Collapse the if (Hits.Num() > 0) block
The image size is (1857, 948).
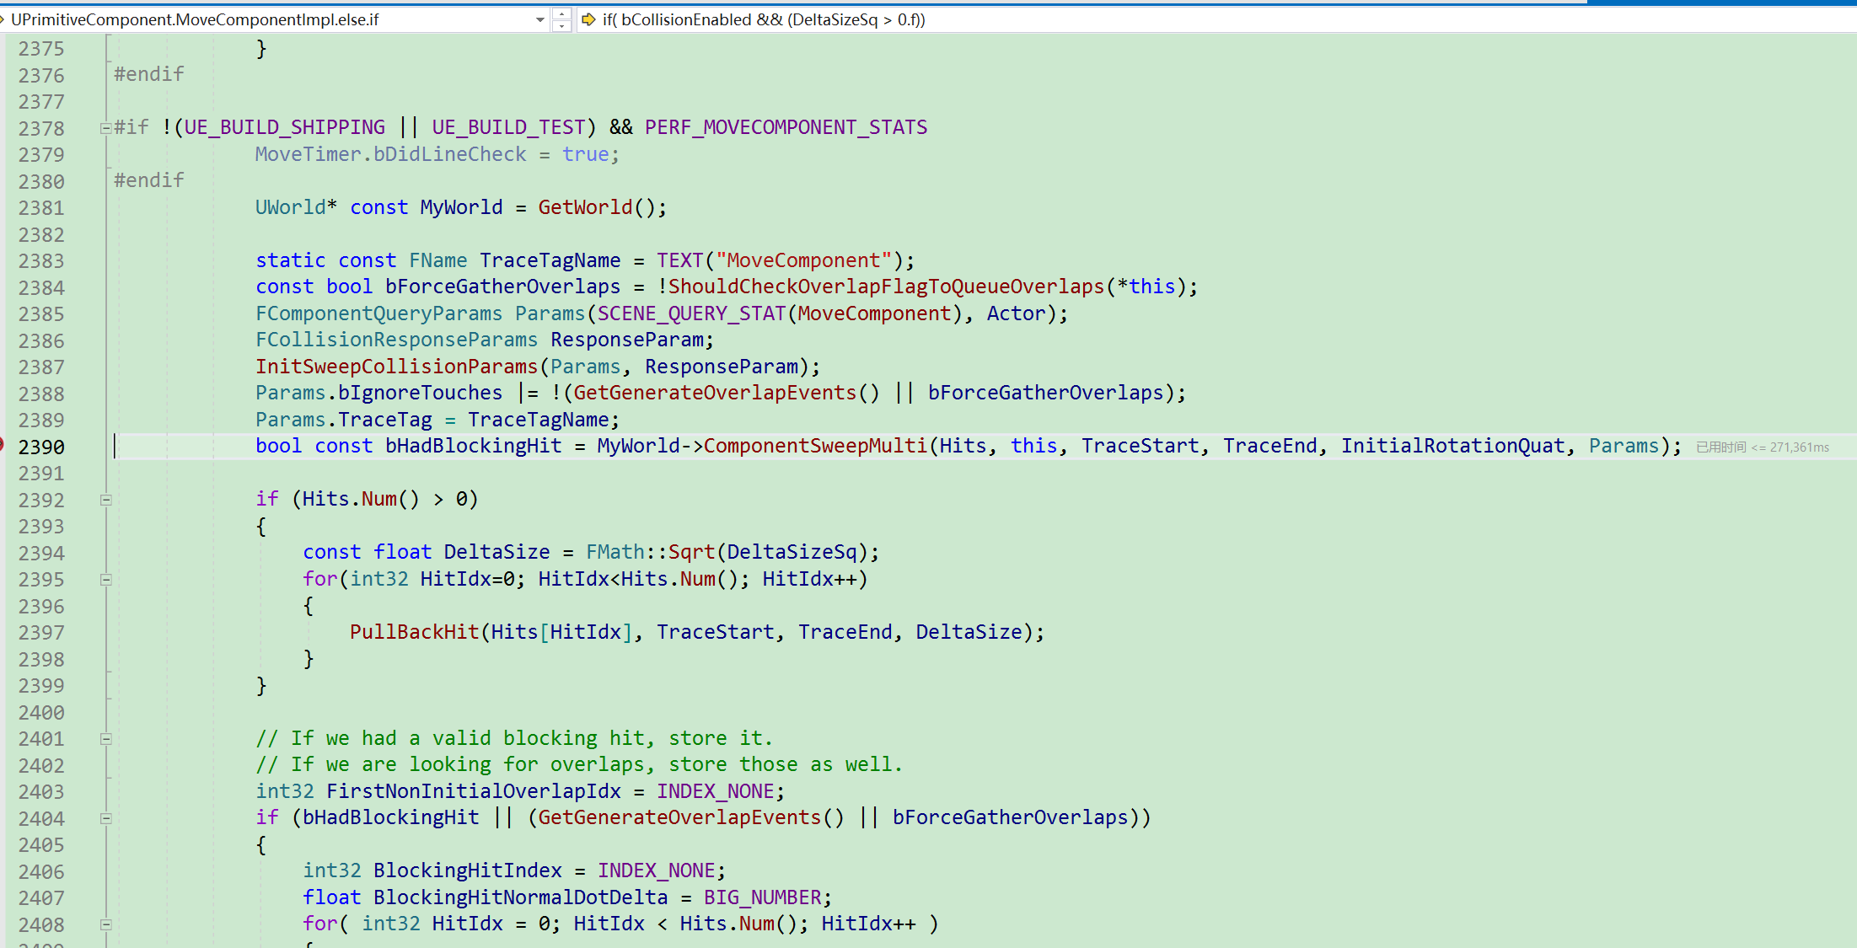(105, 500)
